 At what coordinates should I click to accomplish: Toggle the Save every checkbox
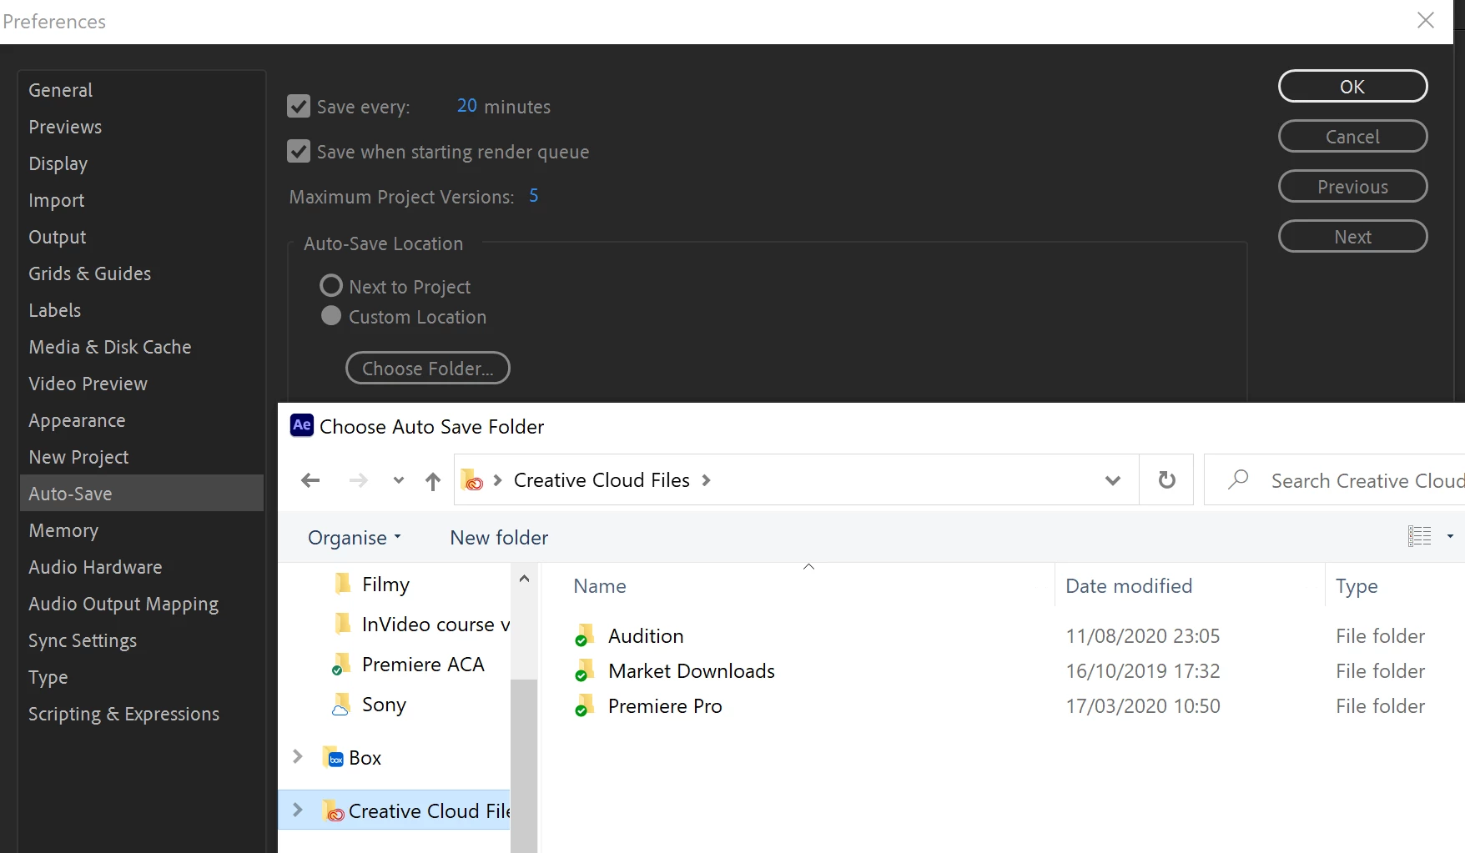299,106
